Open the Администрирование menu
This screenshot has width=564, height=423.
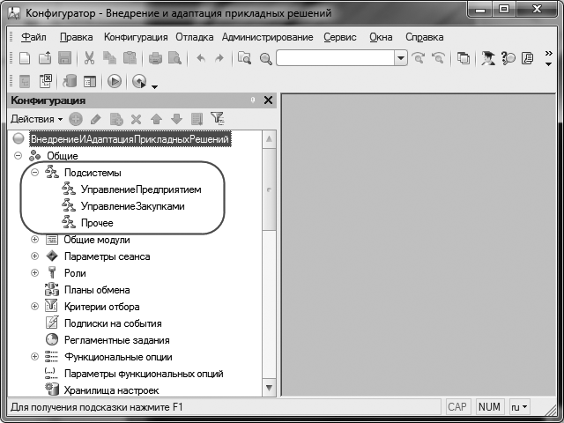267,37
